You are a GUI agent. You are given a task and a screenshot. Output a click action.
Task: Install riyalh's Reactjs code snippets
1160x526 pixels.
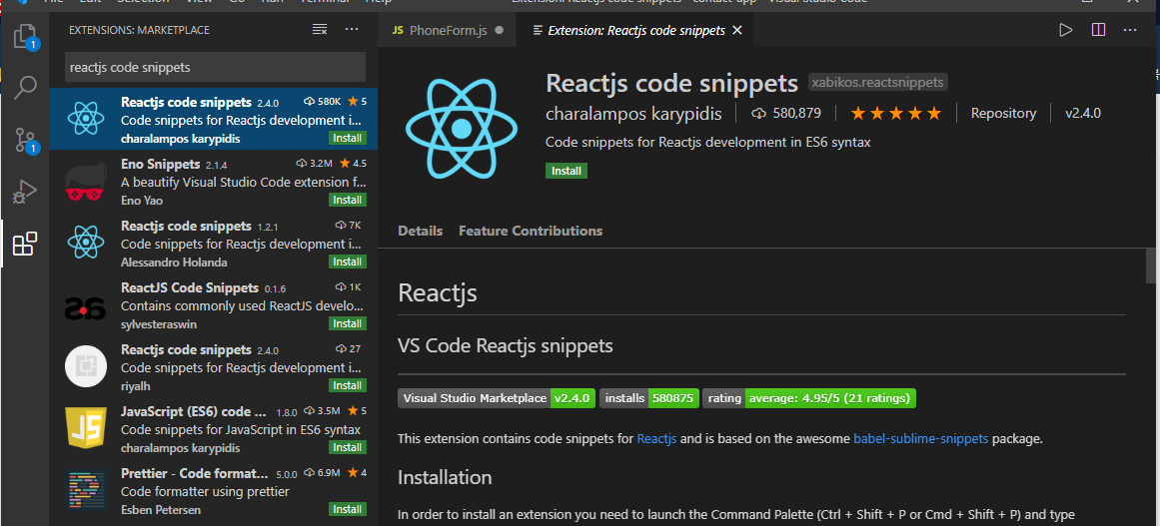click(x=347, y=385)
